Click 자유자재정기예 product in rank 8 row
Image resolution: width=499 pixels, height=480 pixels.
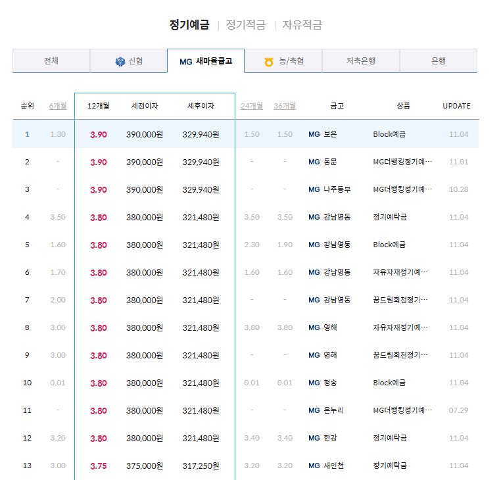click(x=400, y=327)
